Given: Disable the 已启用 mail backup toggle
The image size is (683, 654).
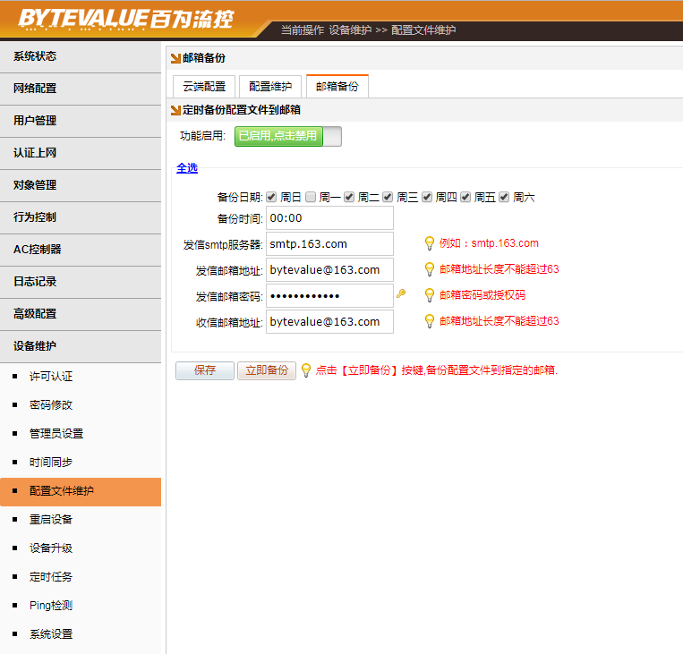Looking at the screenshot, I should click(x=287, y=137).
